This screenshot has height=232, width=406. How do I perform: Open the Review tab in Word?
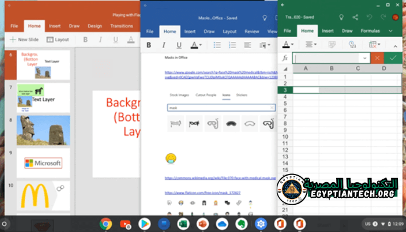click(x=252, y=31)
